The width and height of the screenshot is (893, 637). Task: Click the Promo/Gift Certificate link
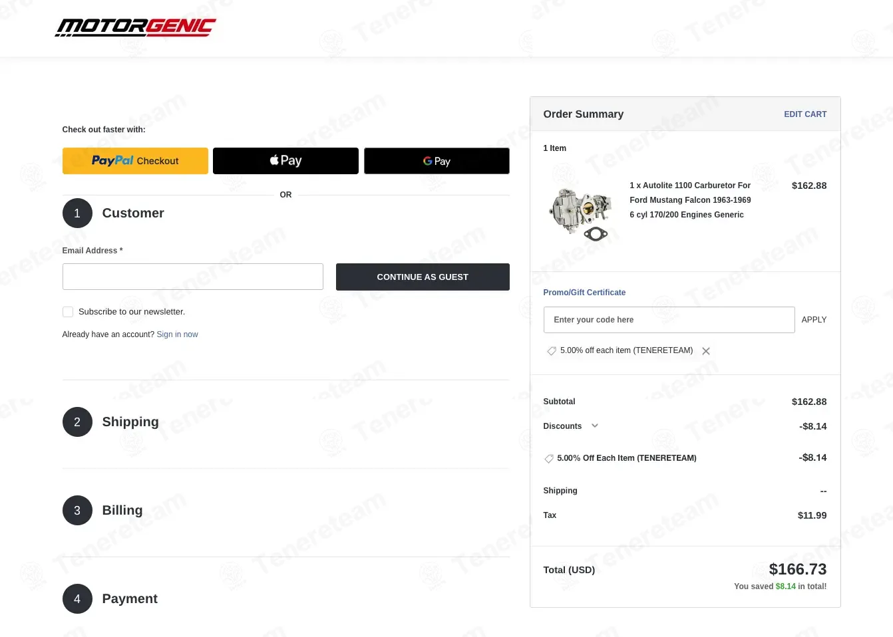tap(584, 293)
